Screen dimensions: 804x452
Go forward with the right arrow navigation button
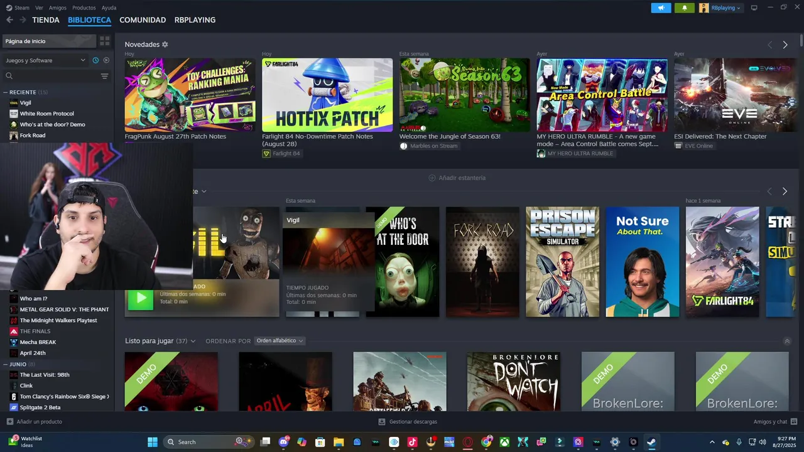[x=23, y=20]
